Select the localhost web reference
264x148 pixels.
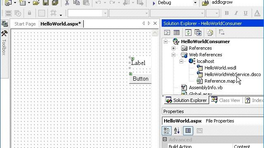(x=205, y=61)
